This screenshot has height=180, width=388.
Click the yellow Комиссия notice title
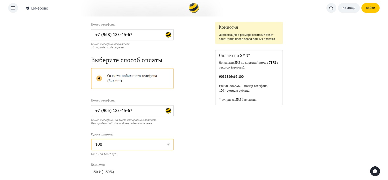click(x=228, y=27)
